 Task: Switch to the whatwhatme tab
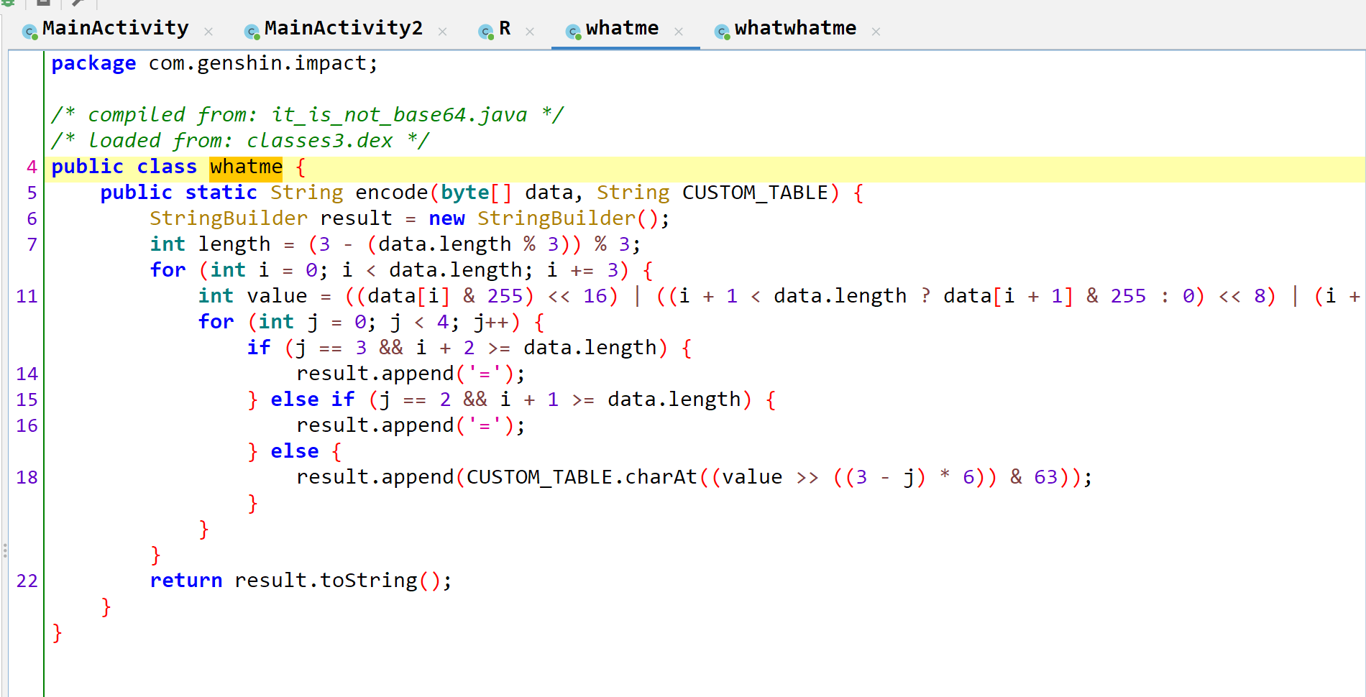pos(795,28)
